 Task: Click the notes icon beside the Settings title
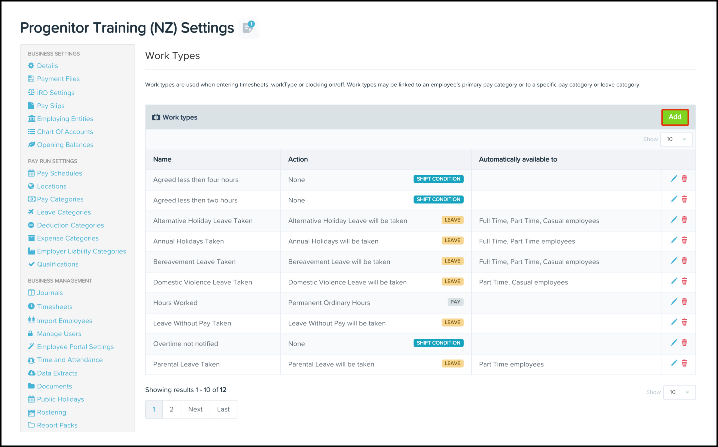(248, 28)
